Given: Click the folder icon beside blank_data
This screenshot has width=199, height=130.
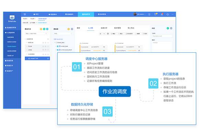Looking at the screenshot, I should tap(57, 42).
